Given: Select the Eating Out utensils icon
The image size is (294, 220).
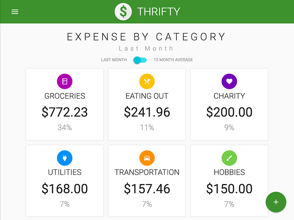Looking at the screenshot, I should (x=147, y=81).
